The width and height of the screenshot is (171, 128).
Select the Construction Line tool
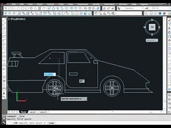pos(4,24)
